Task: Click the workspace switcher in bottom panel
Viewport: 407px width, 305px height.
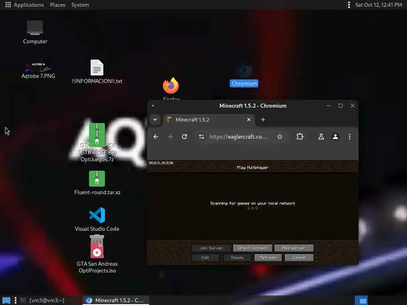Action: click(x=361, y=300)
